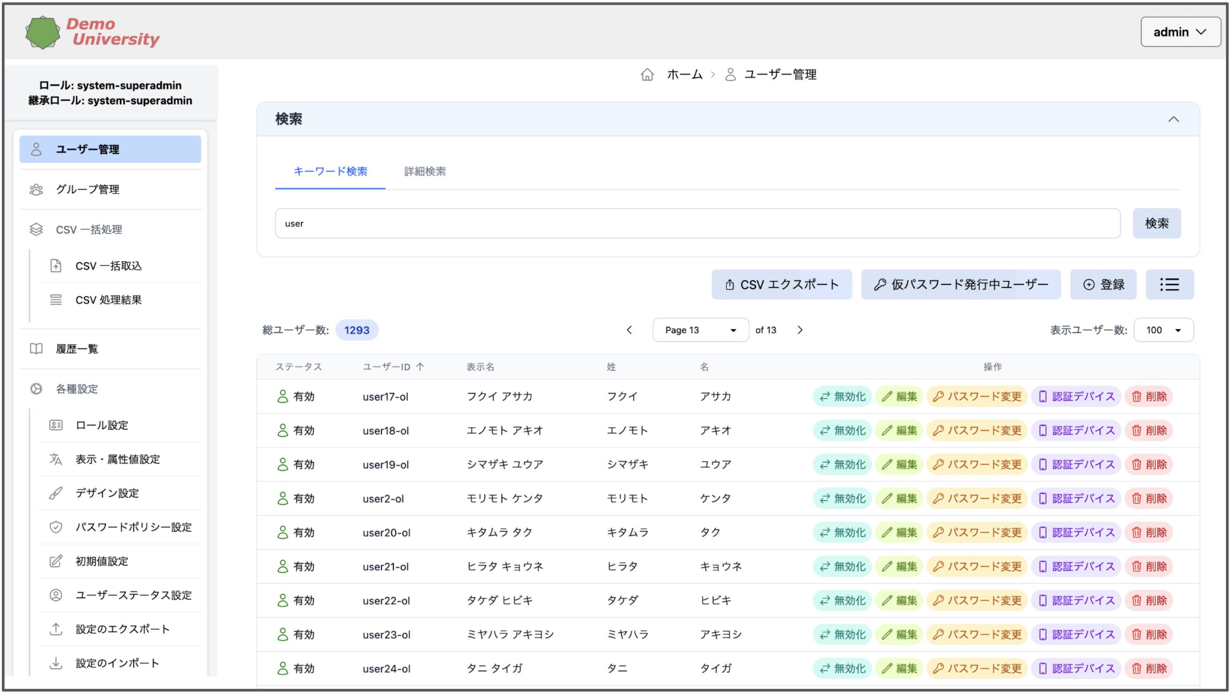Image resolution: width=1230 pixels, height=693 pixels.
Task: Click the home icon in breadcrumb
Action: [x=647, y=74]
